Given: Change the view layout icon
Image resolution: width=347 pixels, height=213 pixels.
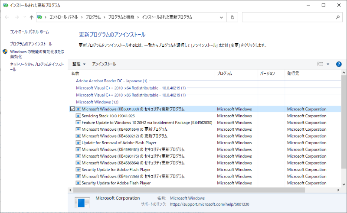Looking at the screenshot, I should (x=320, y=64).
